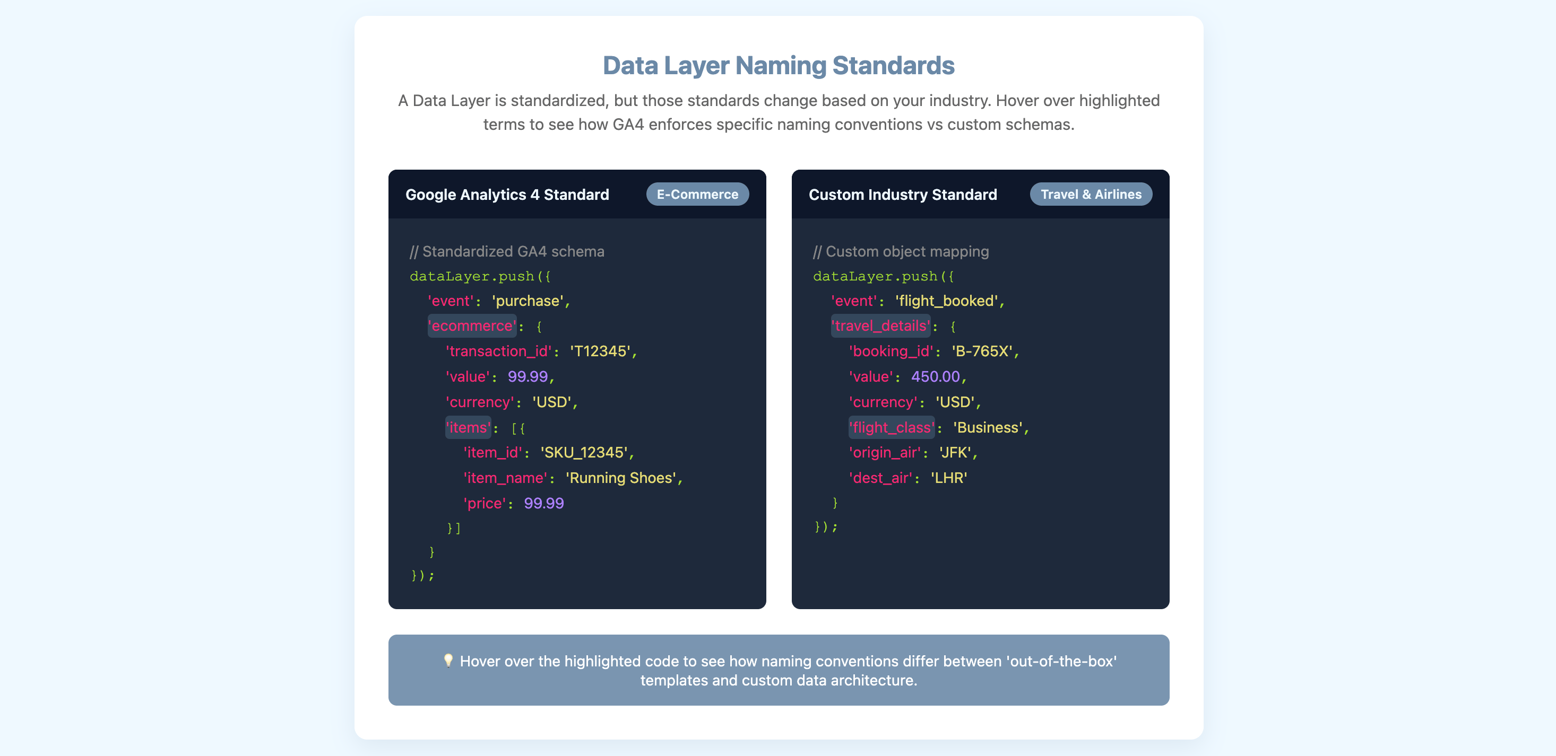Click the highlighted 'items' key

468,427
